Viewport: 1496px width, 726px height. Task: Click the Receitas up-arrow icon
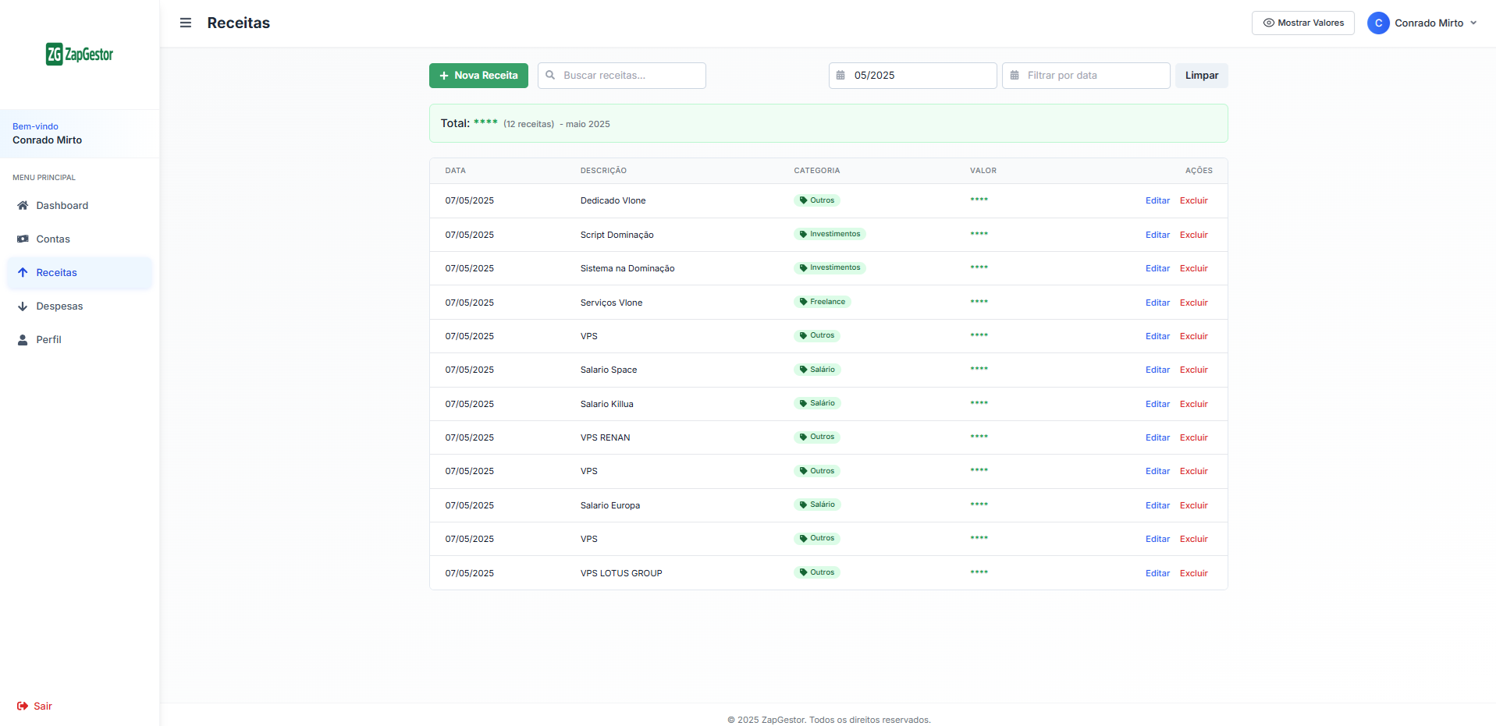[23, 272]
